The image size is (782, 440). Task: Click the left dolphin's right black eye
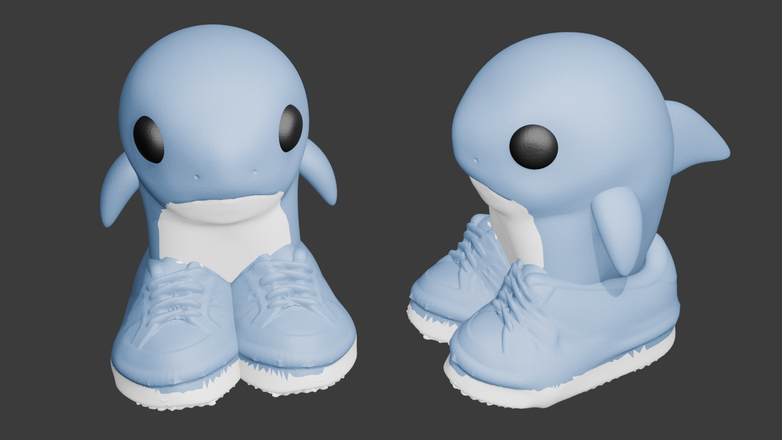[291, 128]
